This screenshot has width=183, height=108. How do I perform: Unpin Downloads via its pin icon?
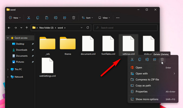33,50
